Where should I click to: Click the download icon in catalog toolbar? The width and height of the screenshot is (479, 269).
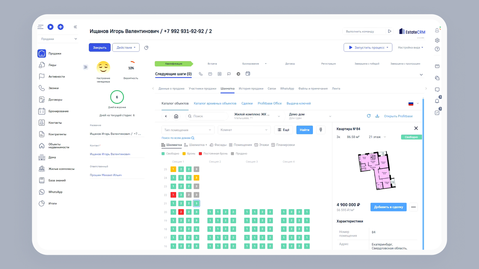377,116
